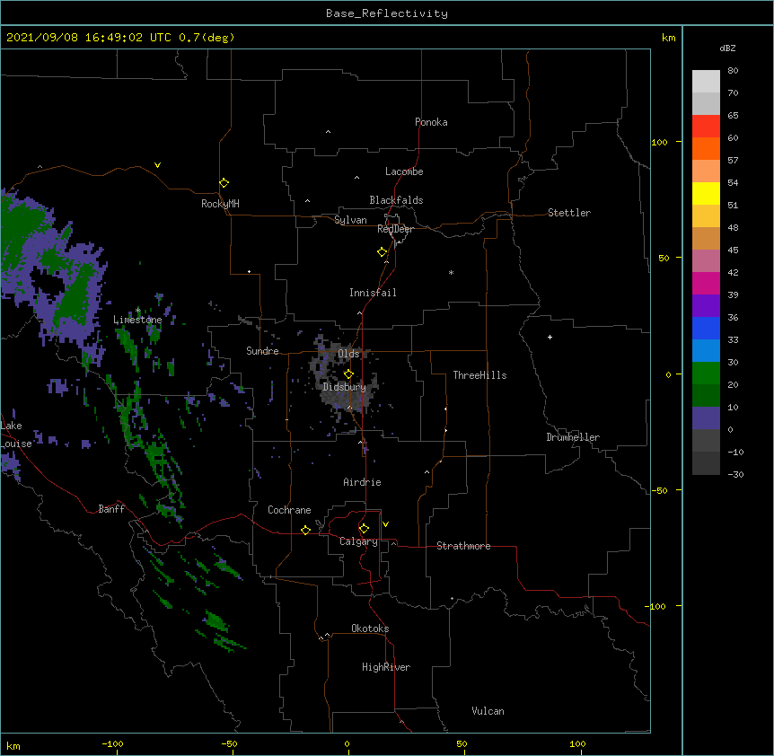This screenshot has height=756, width=774.
Task: Click the light gray 80 dBZ swatch
Action: [x=706, y=81]
